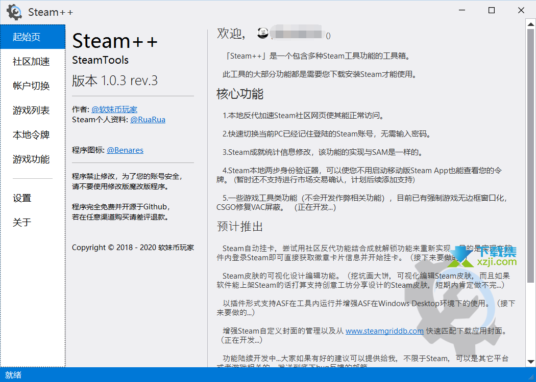The width and height of the screenshot is (536, 382).
Task: Show the 关于 page
Action: coord(33,223)
